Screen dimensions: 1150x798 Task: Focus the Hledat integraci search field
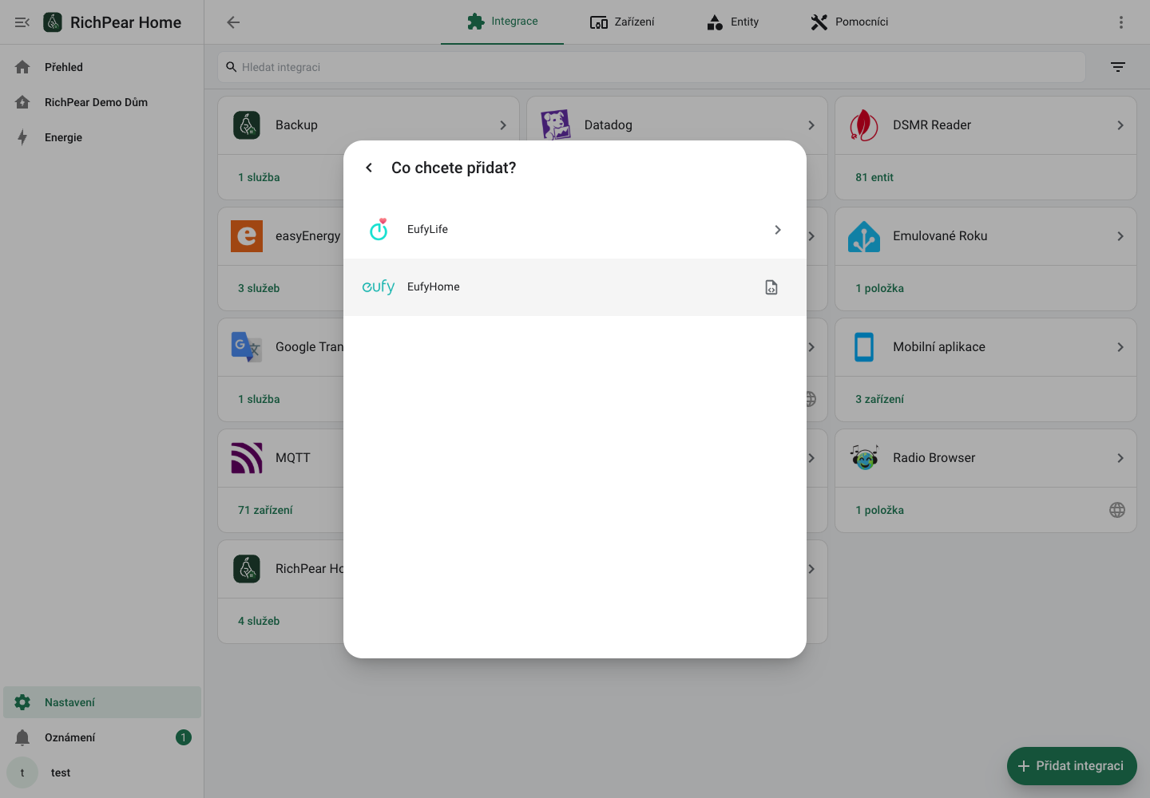(652, 67)
